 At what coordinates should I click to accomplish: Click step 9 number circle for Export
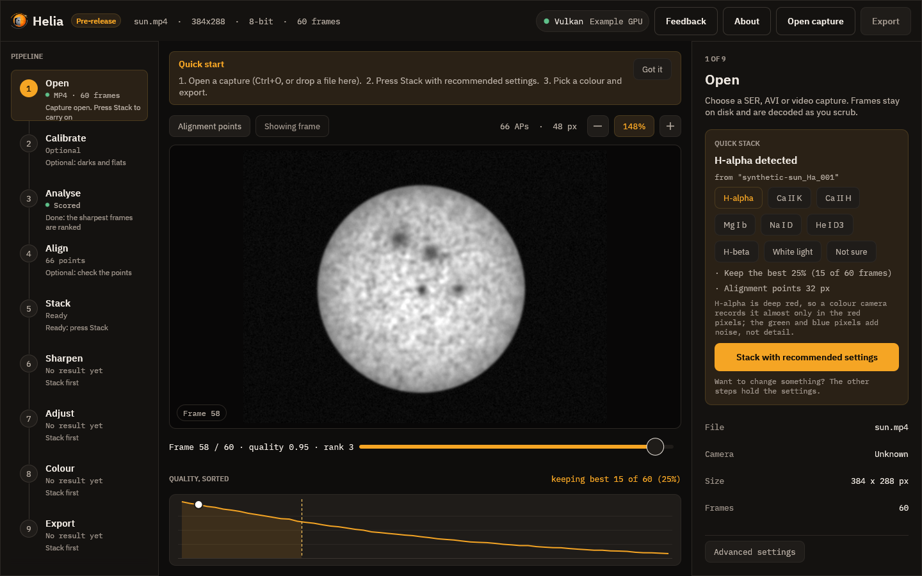point(29,529)
